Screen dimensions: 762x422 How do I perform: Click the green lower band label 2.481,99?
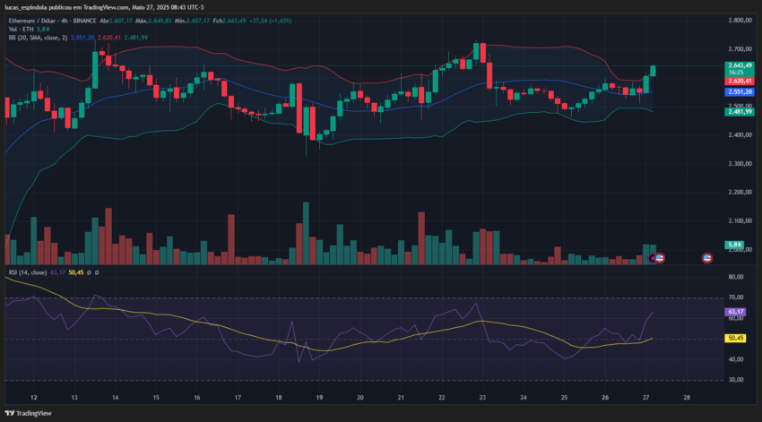point(740,112)
